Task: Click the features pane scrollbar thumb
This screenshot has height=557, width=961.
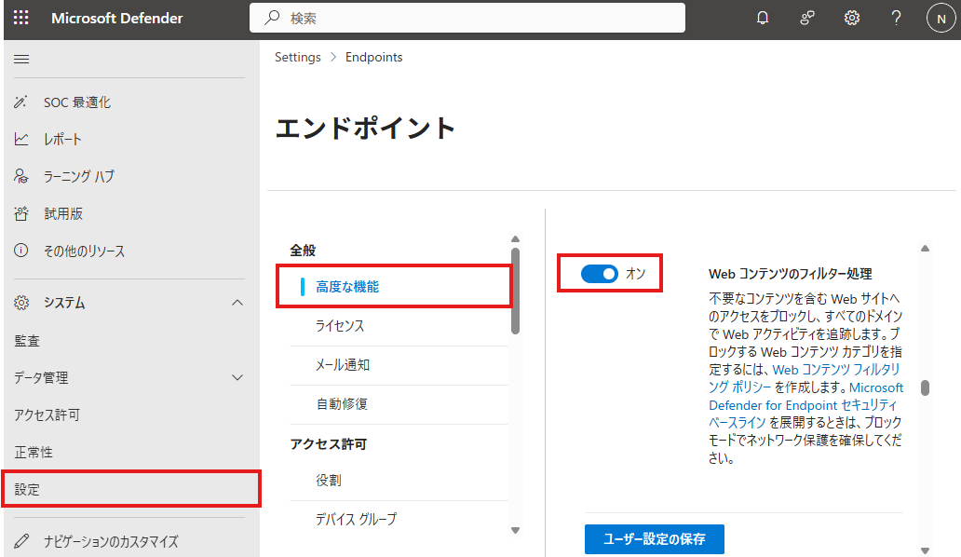Action: (925, 387)
